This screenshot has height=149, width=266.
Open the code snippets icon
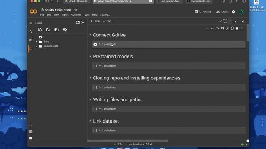pyautogui.click(x=31, y=125)
